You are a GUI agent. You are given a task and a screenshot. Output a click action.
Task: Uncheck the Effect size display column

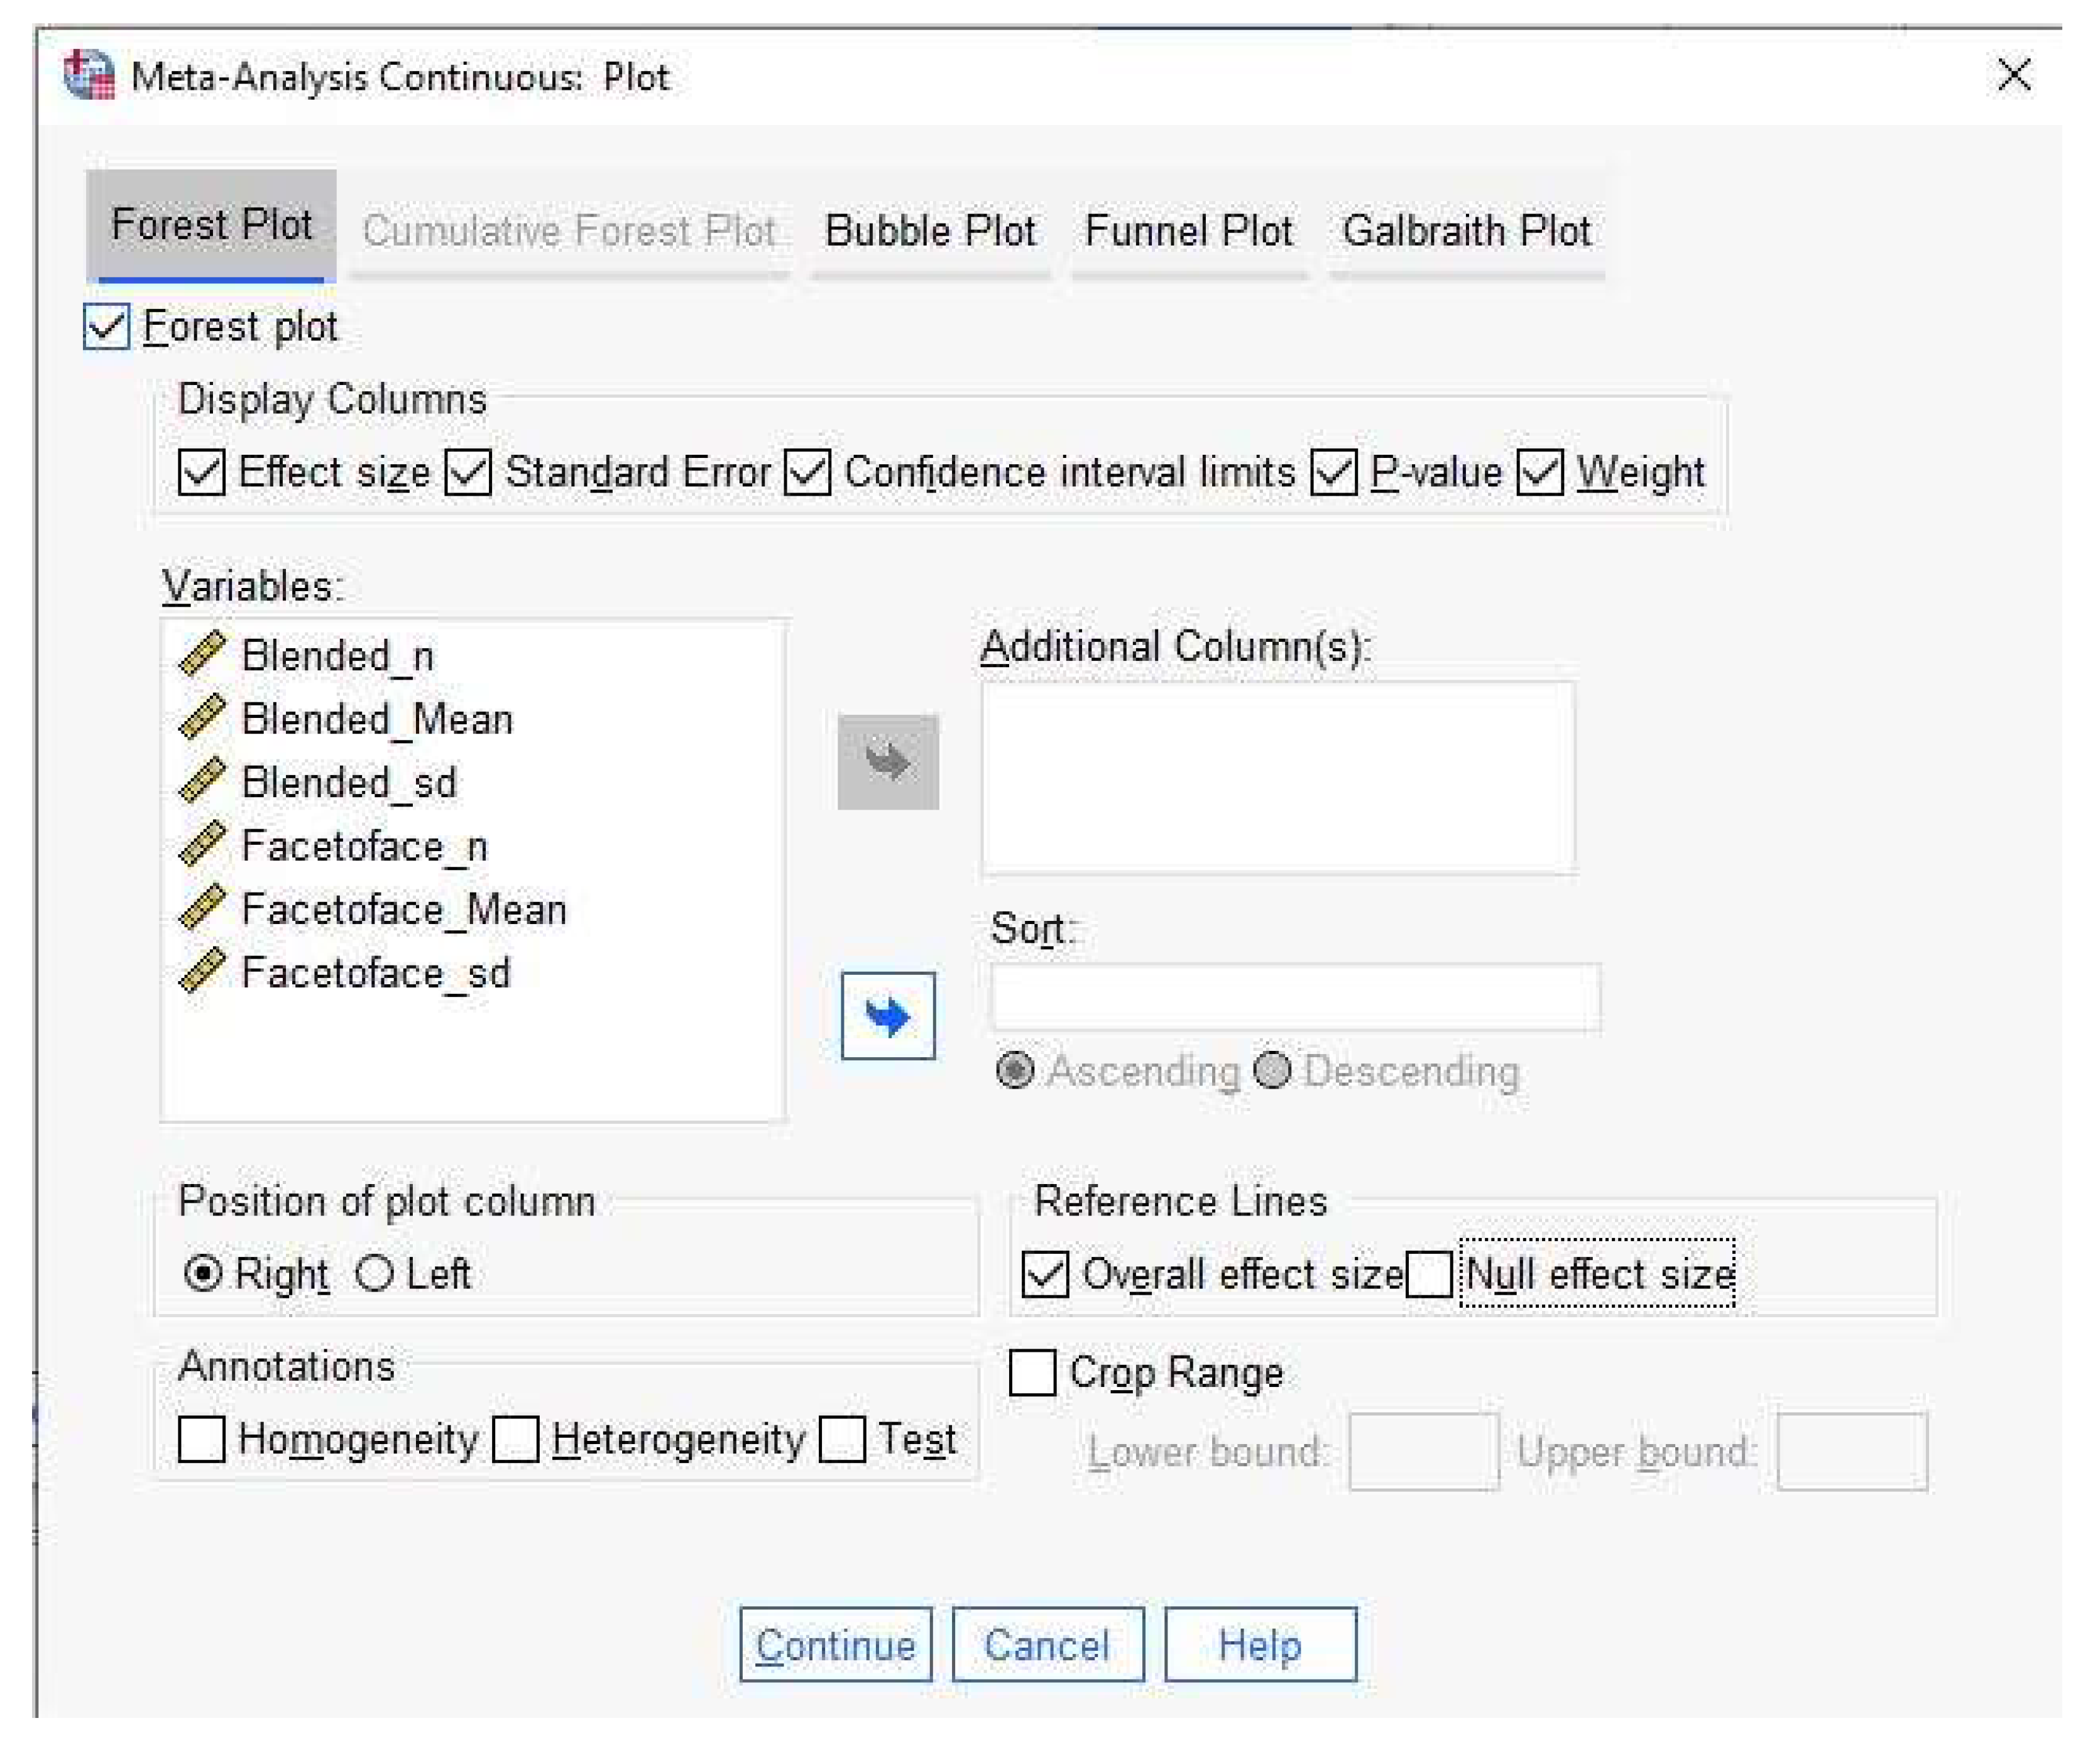point(201,472)
